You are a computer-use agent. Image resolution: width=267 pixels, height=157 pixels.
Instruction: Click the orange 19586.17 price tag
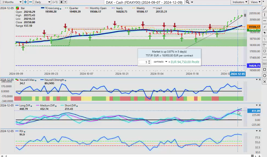click(254, 27)
